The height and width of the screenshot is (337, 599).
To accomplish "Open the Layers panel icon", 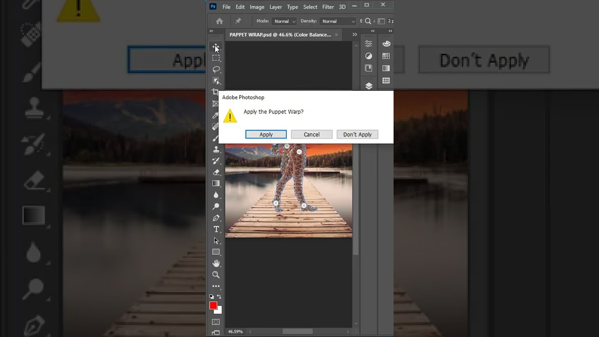I will pyautogui.click(x=369, y=86).
